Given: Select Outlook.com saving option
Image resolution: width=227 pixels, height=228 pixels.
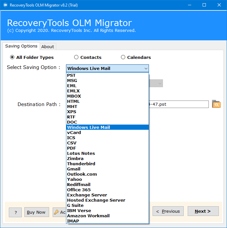Looking at the screenshot, I should 107,174.
